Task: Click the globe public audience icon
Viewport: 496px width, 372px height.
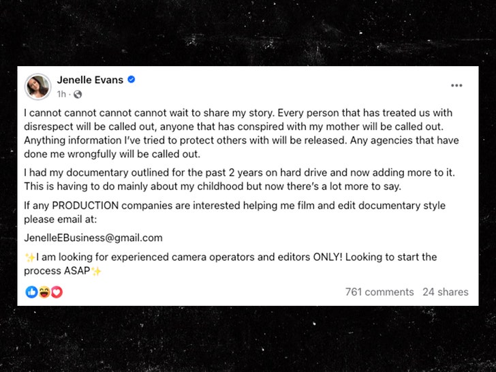Action: (78, 94)
